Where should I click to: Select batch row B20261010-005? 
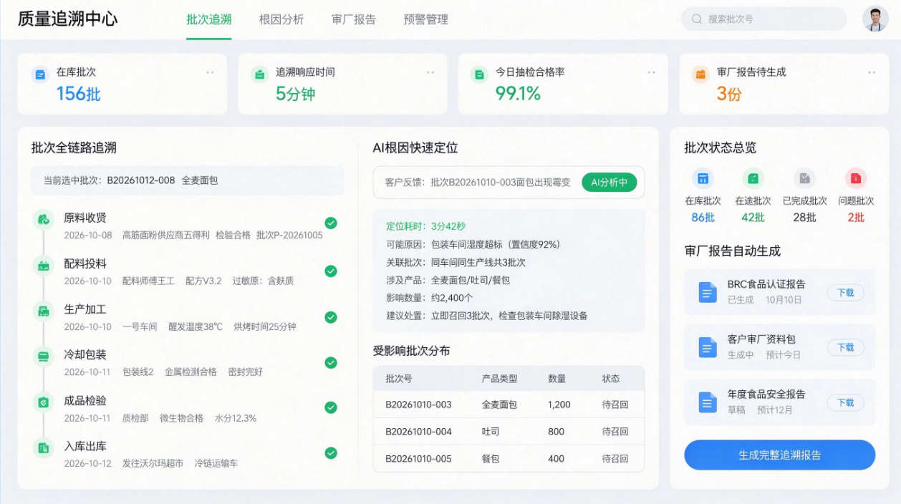pyautogui.click(x=509, y=459)
